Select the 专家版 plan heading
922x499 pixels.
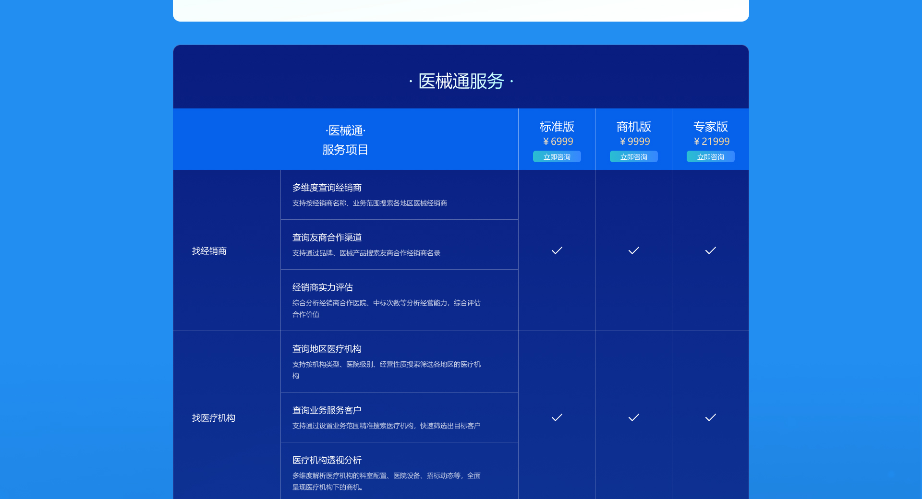coord(710,127)
